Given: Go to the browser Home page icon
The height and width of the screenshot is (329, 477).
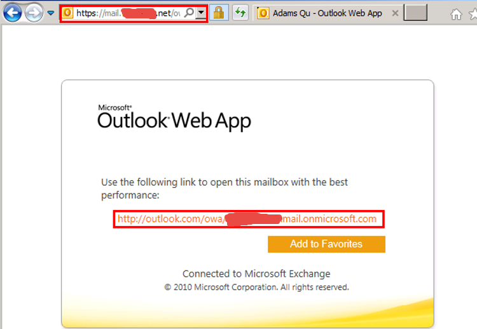Looking at the screenshot, I should 456,13.
